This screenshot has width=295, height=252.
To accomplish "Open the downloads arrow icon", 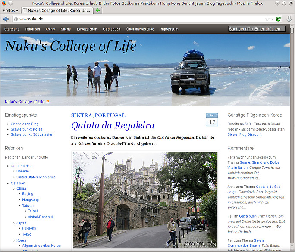I will [x=289, y=19].
